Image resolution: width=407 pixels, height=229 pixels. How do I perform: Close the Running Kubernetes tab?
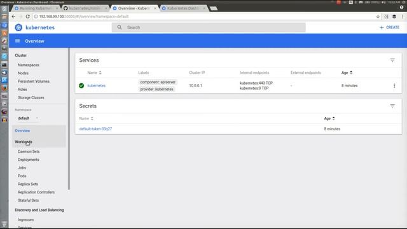(x=57, y=8)
